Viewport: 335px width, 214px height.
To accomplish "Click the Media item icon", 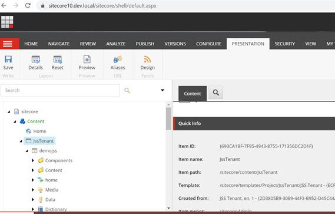I will point(41,190).
